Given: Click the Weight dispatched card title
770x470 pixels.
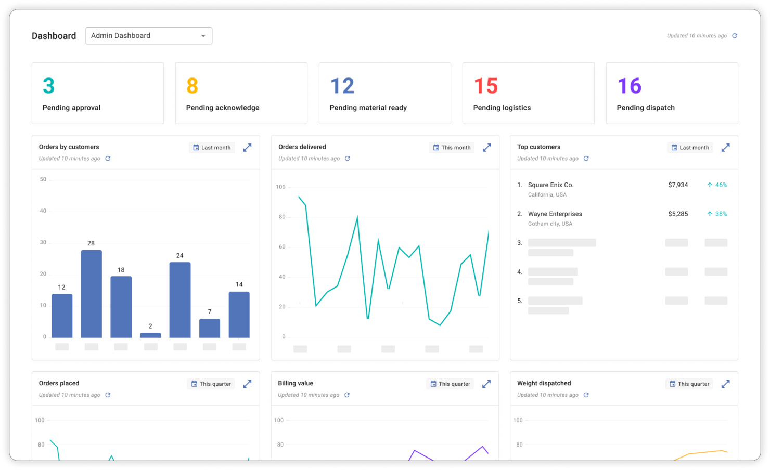Looking at the screenshot, I should click(x=544, y=384).
